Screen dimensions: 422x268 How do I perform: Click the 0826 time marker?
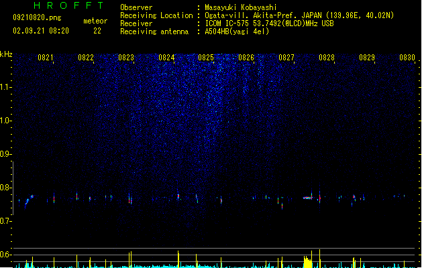point(246,58)
